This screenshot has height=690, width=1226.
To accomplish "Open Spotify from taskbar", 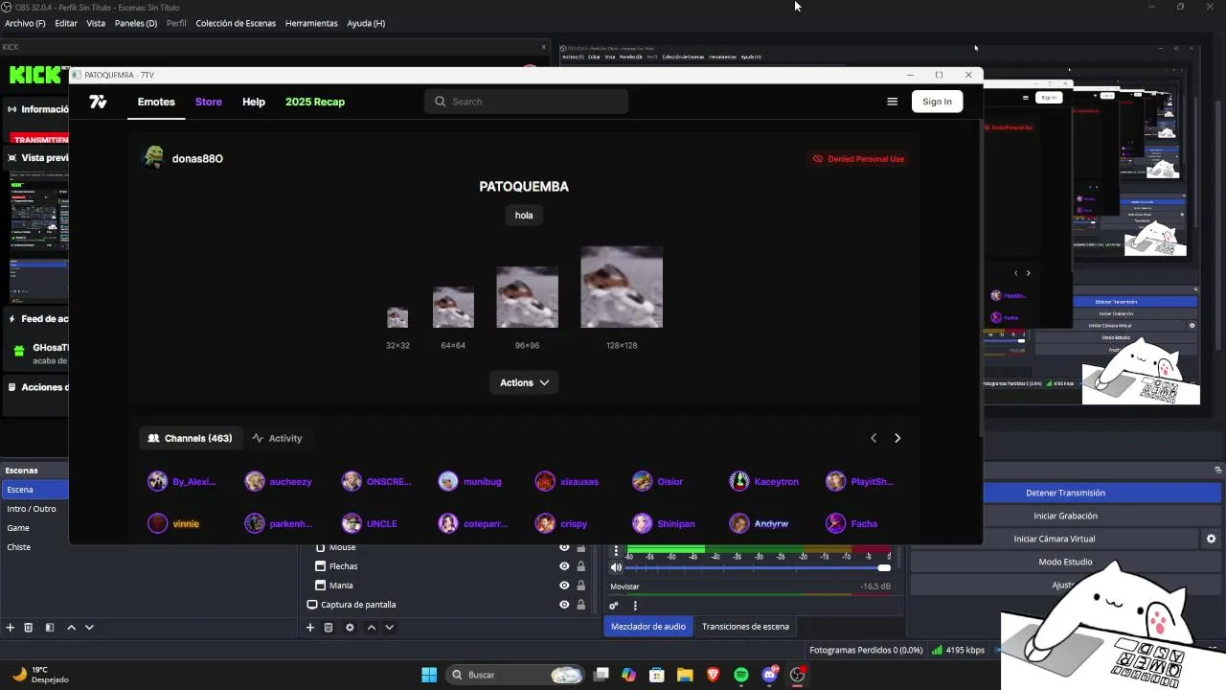I will 741,675.
